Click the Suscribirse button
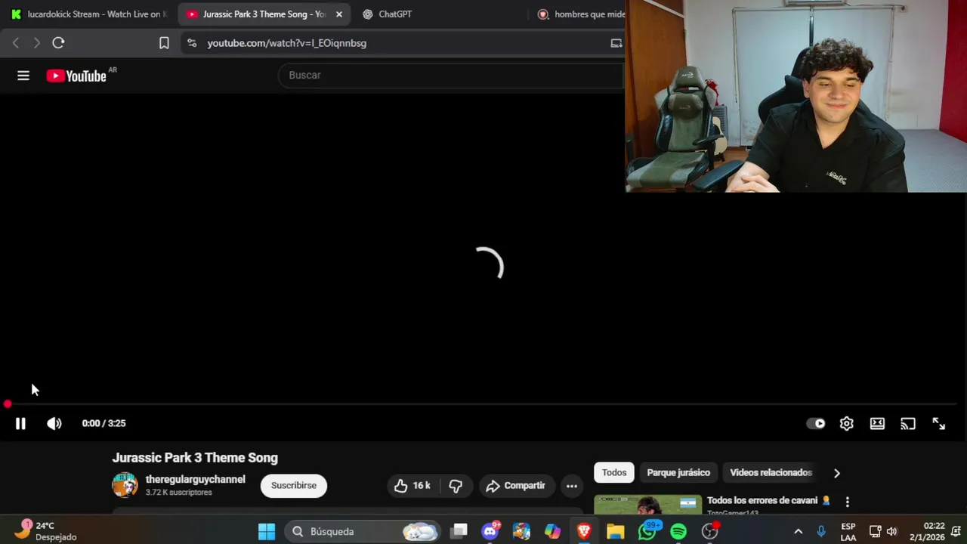This screenshot has height=544, width=967. [294, 486]
